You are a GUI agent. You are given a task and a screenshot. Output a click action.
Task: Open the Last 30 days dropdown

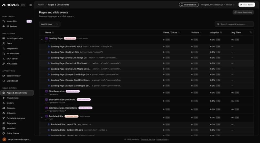pos(50,24)
